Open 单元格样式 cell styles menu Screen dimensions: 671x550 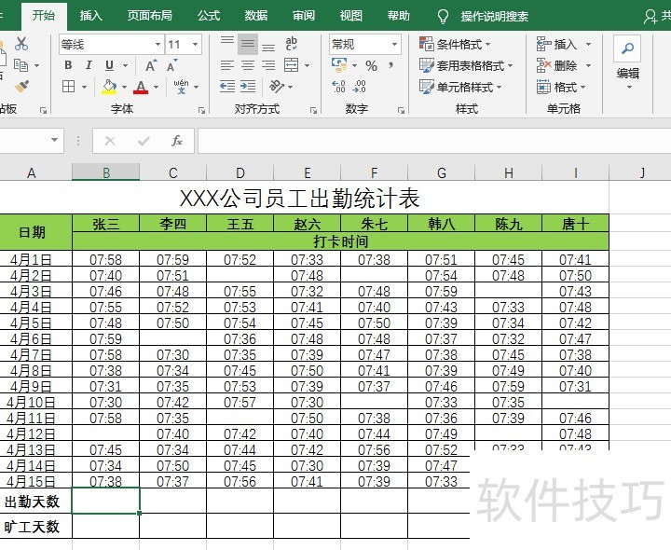[x=460, y=87]
